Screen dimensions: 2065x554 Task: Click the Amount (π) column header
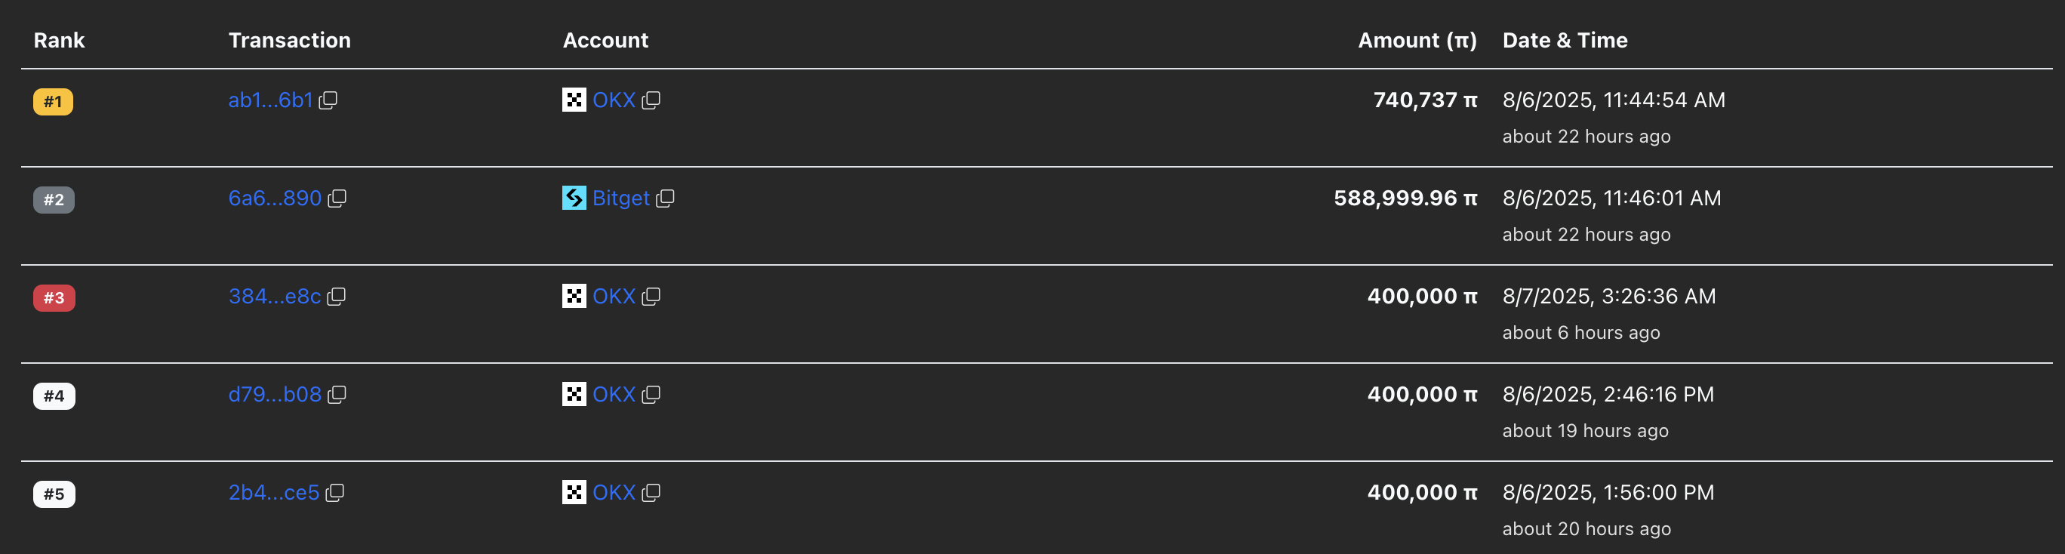click(1417, 40)
